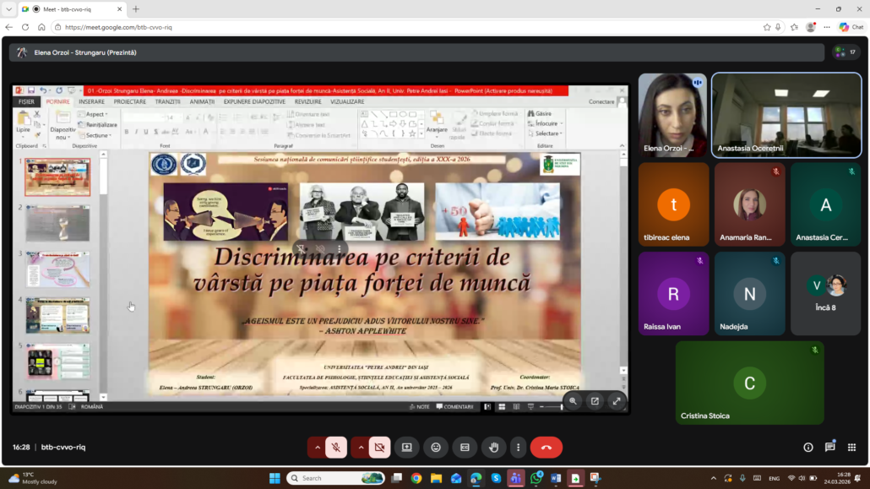The height and width of the screenshot is (489, 870).
Task: Select Raissa Ivan participant tile
Action: [x=673, y=294]
